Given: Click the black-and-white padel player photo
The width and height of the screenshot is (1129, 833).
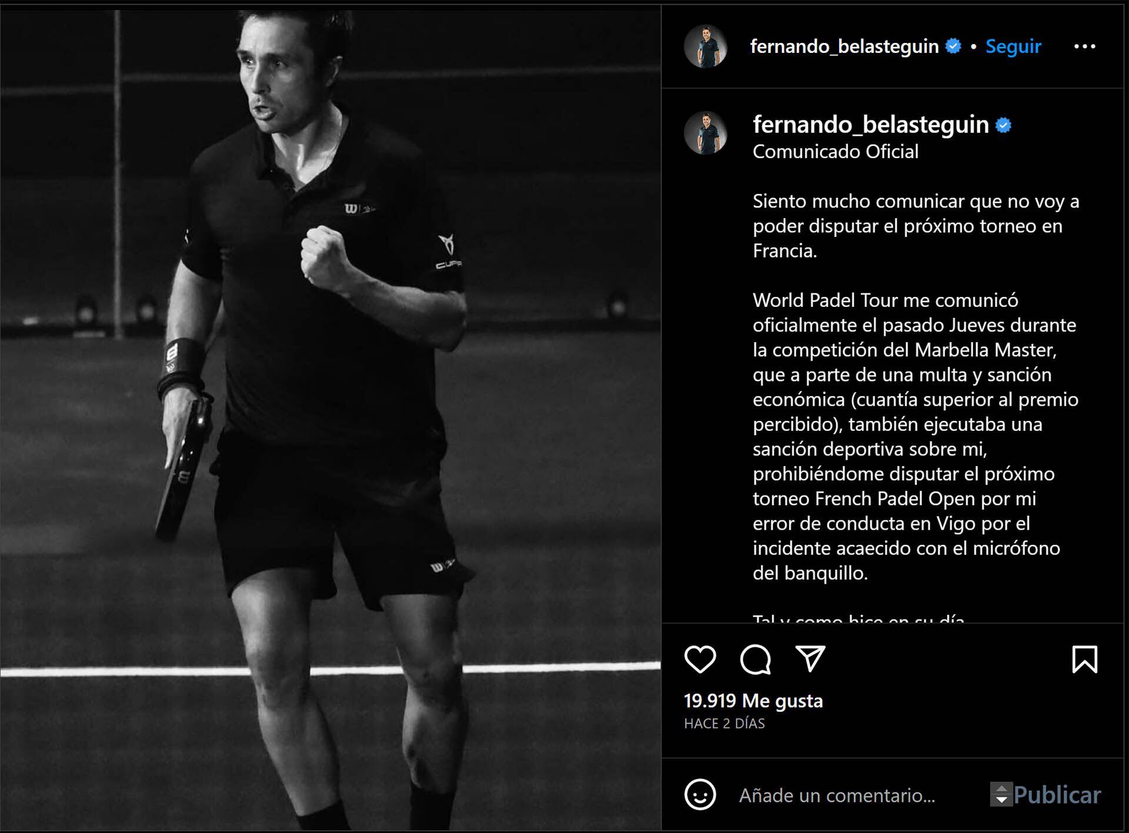Looking at the screenshot, I should point(330,420).
